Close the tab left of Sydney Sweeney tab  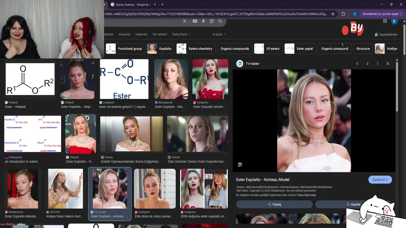pos(105,4)
